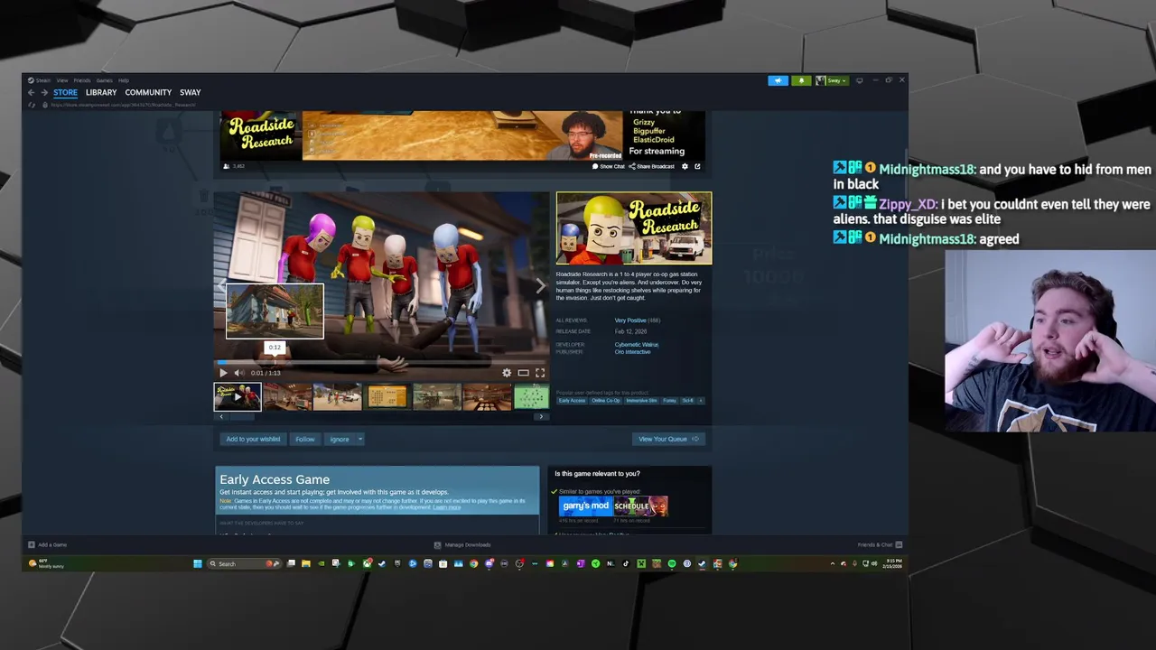Click the Immersive Sim tag

(x=641, y=401)
